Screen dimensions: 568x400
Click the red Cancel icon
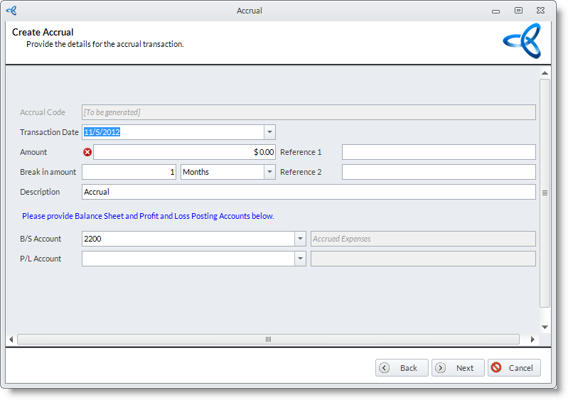(x=496, y=367)
